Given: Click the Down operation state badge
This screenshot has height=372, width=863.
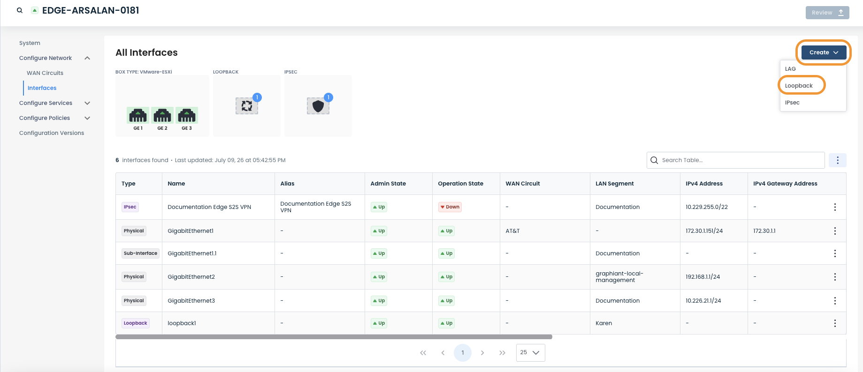Looking at the screenshot, I should 450,207.
